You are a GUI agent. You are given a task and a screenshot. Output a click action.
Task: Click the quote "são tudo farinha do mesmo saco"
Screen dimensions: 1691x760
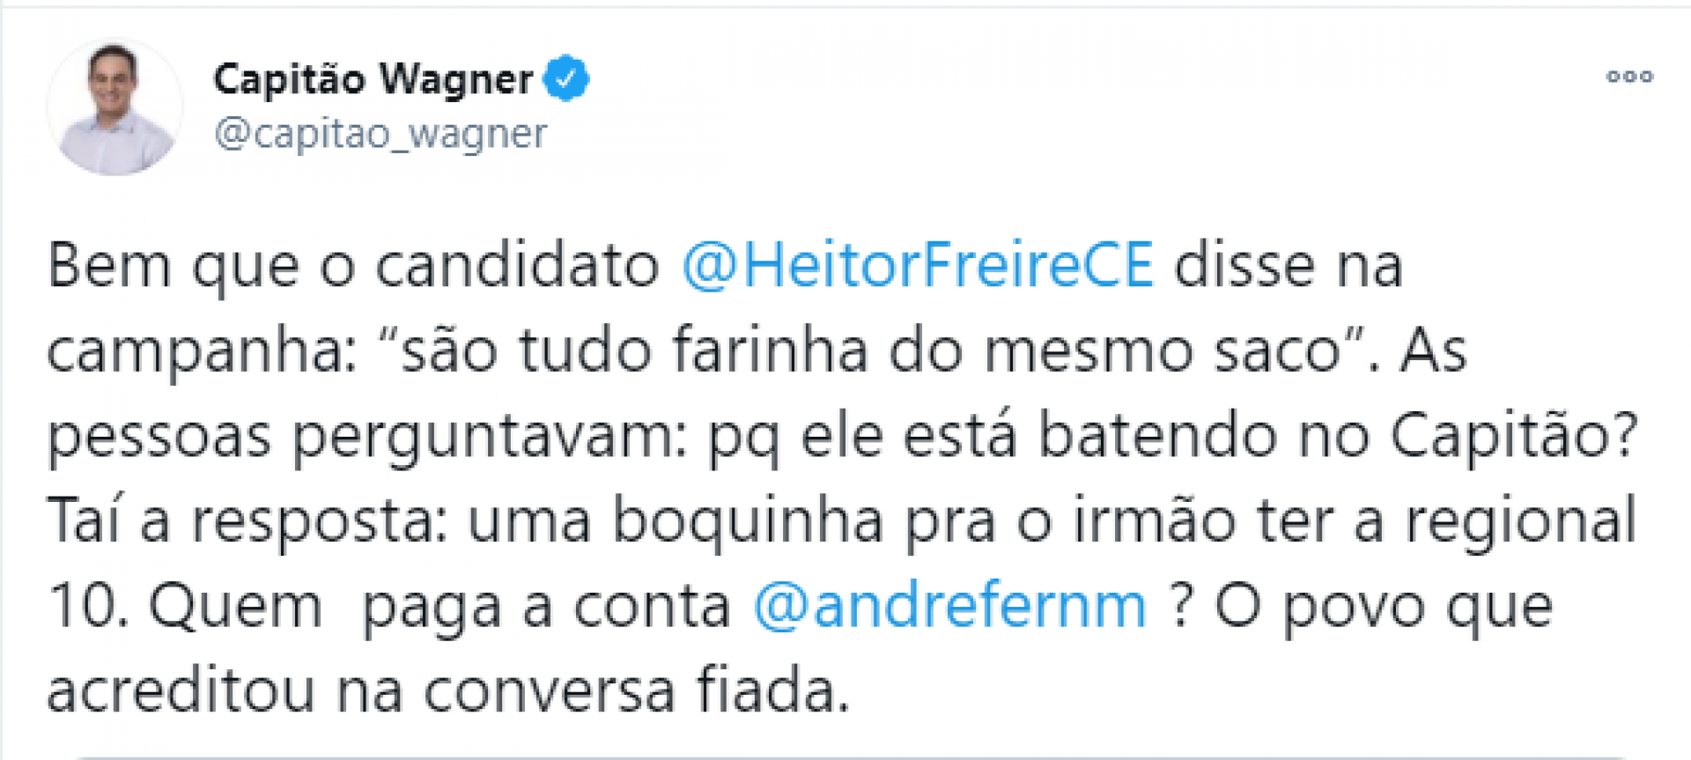[x=872, y=350]
